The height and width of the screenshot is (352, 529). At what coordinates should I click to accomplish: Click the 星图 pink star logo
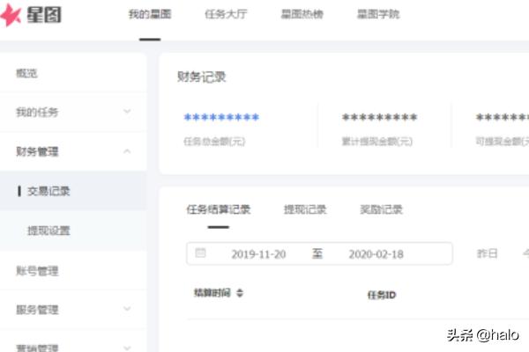[10, 15]
